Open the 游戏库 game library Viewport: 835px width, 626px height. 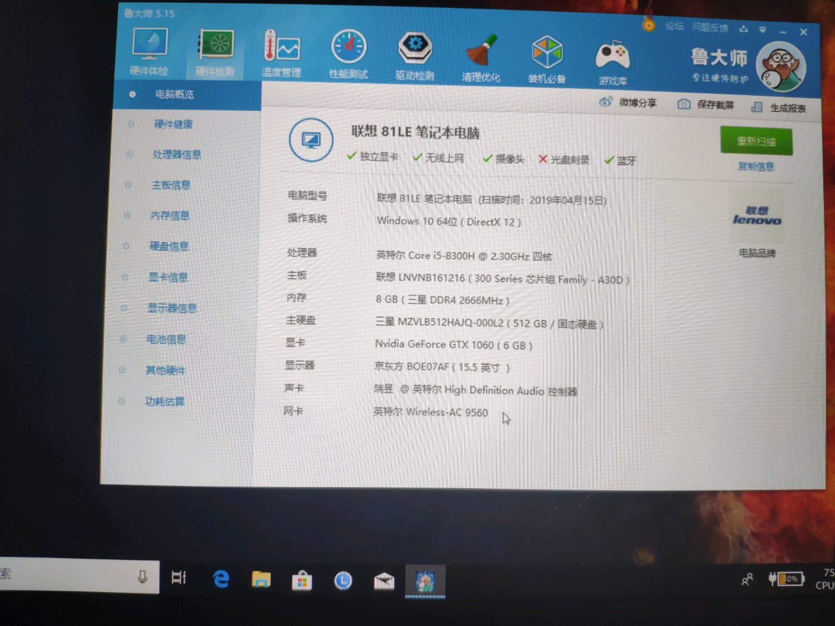[x=613, y=62]
